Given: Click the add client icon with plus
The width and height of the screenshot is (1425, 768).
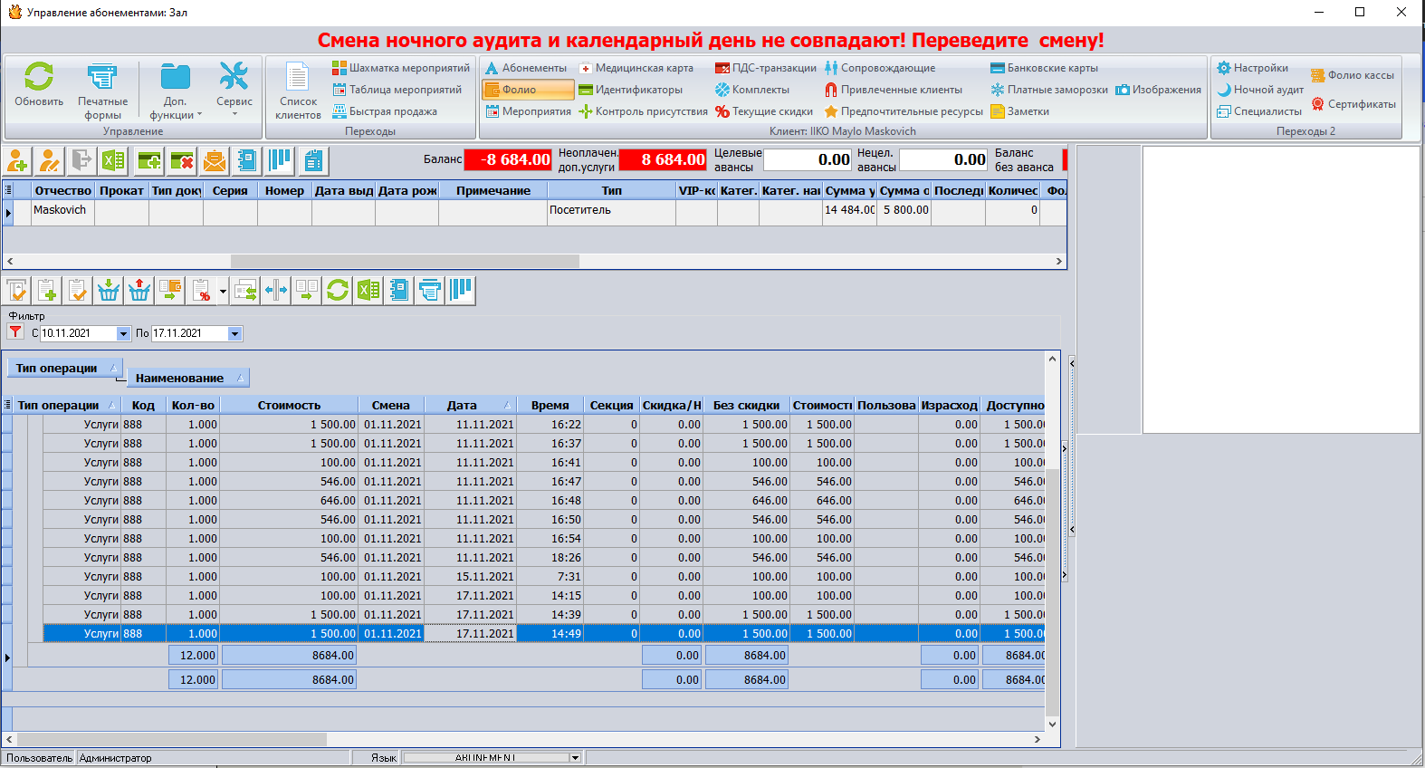Looking at the screenshot, I should pos(17,161).
